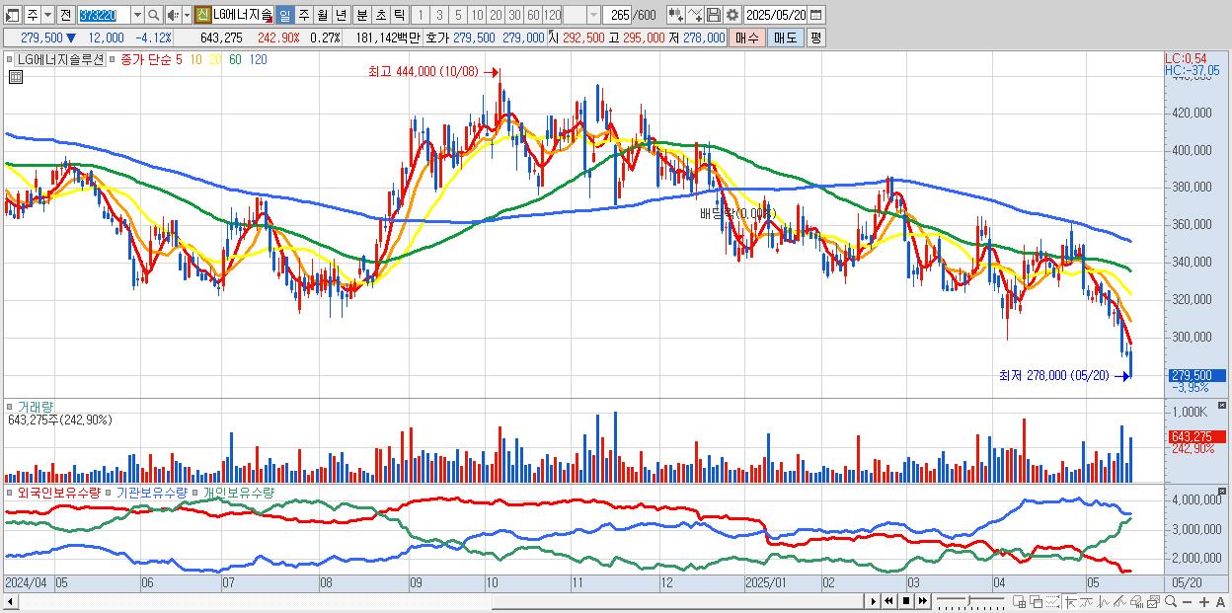1232x613 pixels.
Task: Click the 외국인보유수량 indicator label
Action: pyautogui.click(x=59, y=492)
